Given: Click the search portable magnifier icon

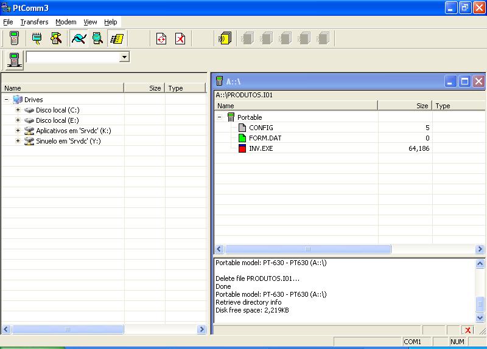Looking at the screenshot, I should [x=97, y=38].
